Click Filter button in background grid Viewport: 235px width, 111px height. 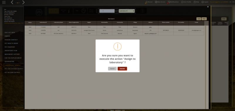224,19
